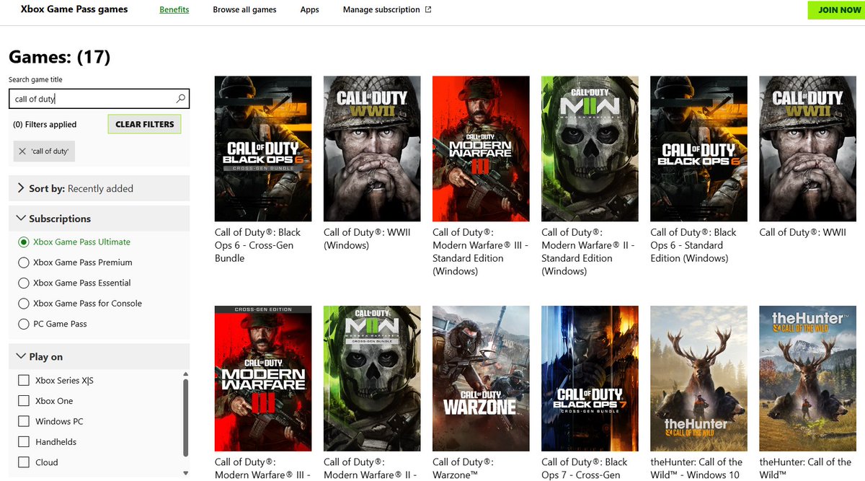Click the Play on scroll up arrow
This screenshot has width=865, height=481.
[185, 374]
